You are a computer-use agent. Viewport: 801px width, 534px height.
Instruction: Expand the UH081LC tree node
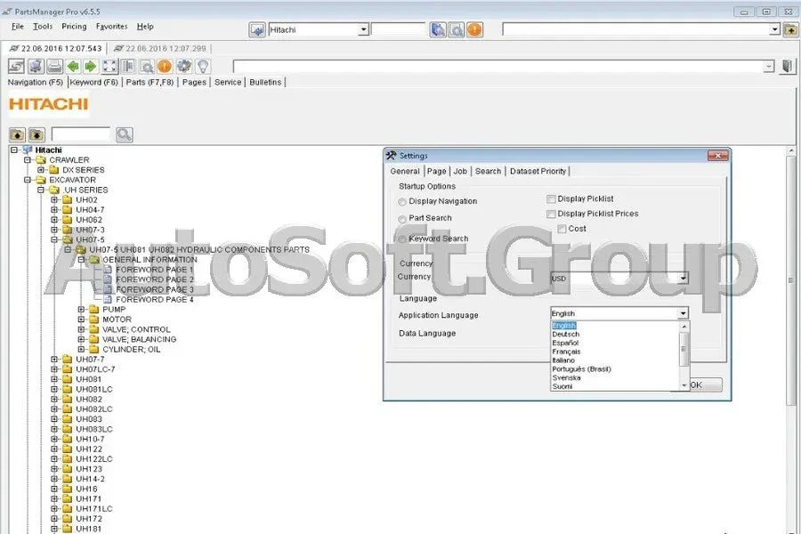[54, 389]
